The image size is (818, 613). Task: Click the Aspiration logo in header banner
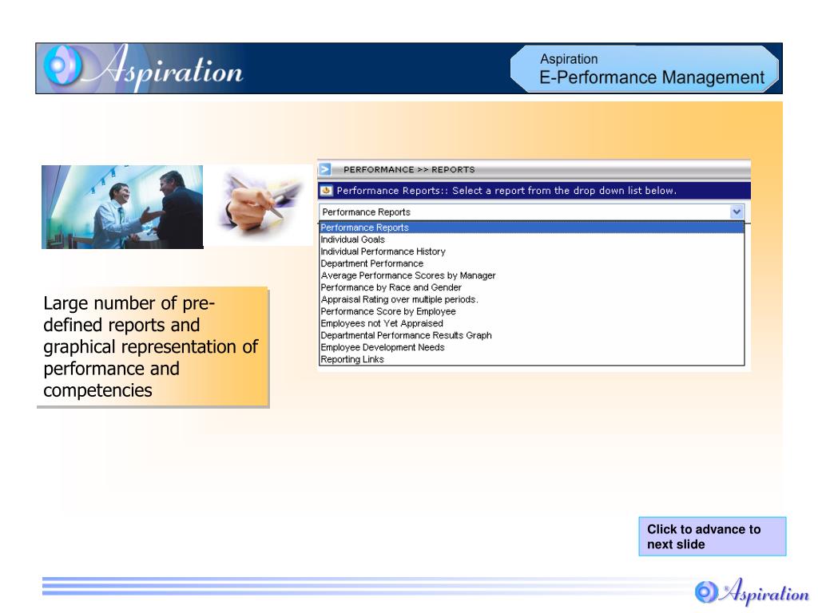tap(144, 69)
